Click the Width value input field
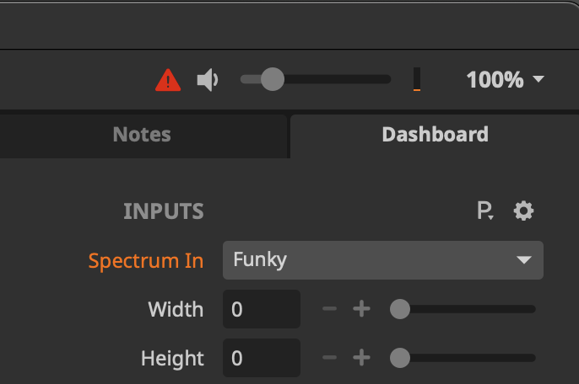 [x=261, y=309]
